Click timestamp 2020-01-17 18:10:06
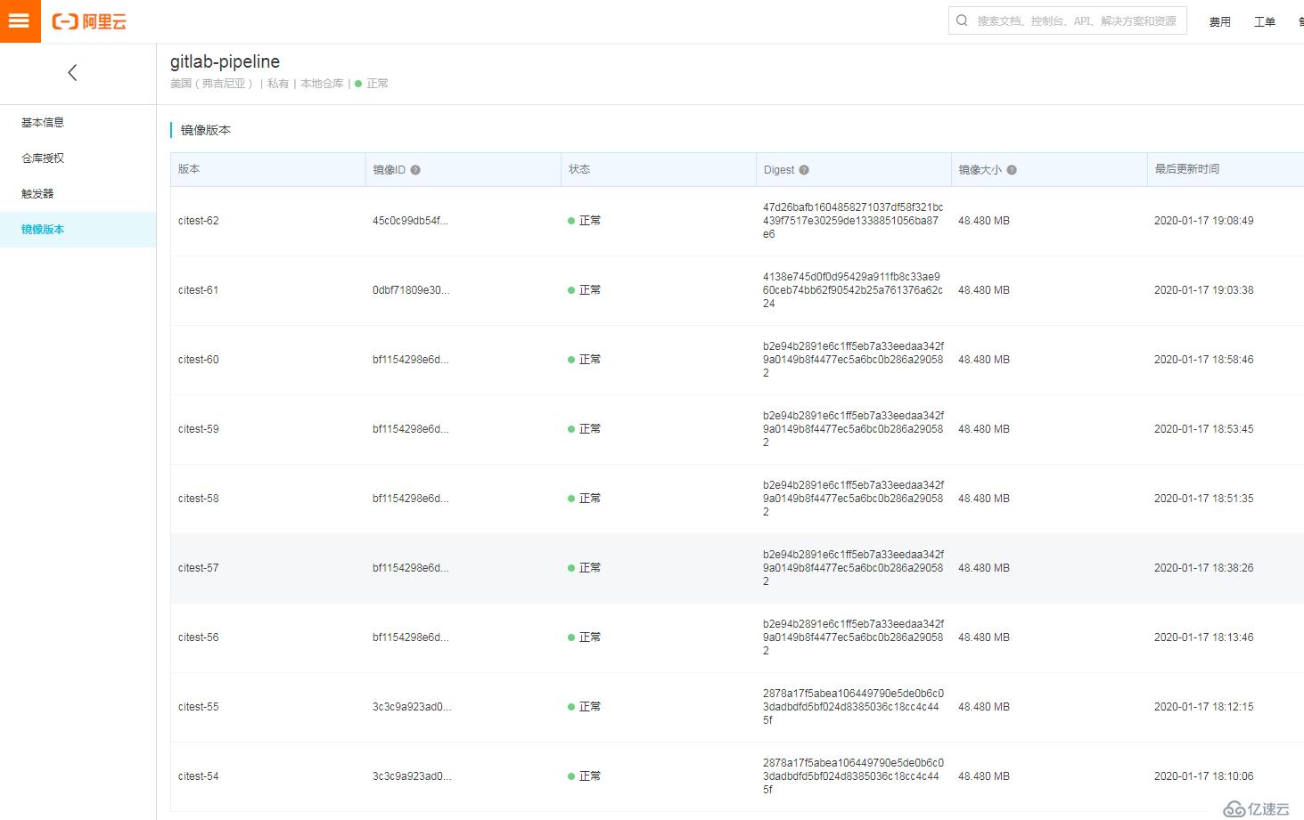 1203,776
